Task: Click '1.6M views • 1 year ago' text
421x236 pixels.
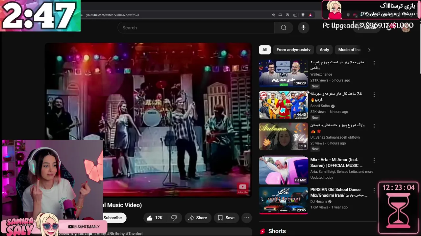Action: tap(329, 207)
